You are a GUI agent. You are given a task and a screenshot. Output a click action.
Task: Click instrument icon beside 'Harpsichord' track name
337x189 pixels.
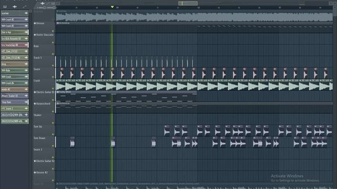pos(35,104)
